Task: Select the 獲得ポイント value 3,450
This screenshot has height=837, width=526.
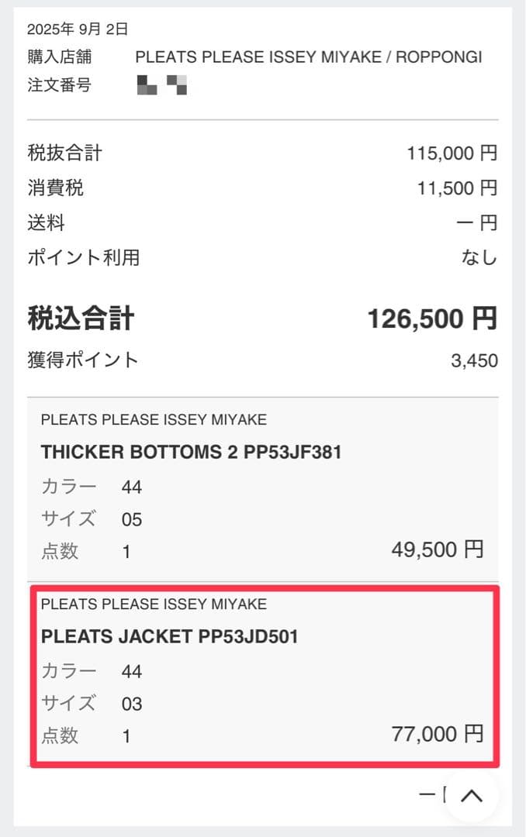Action: point(476,360)
